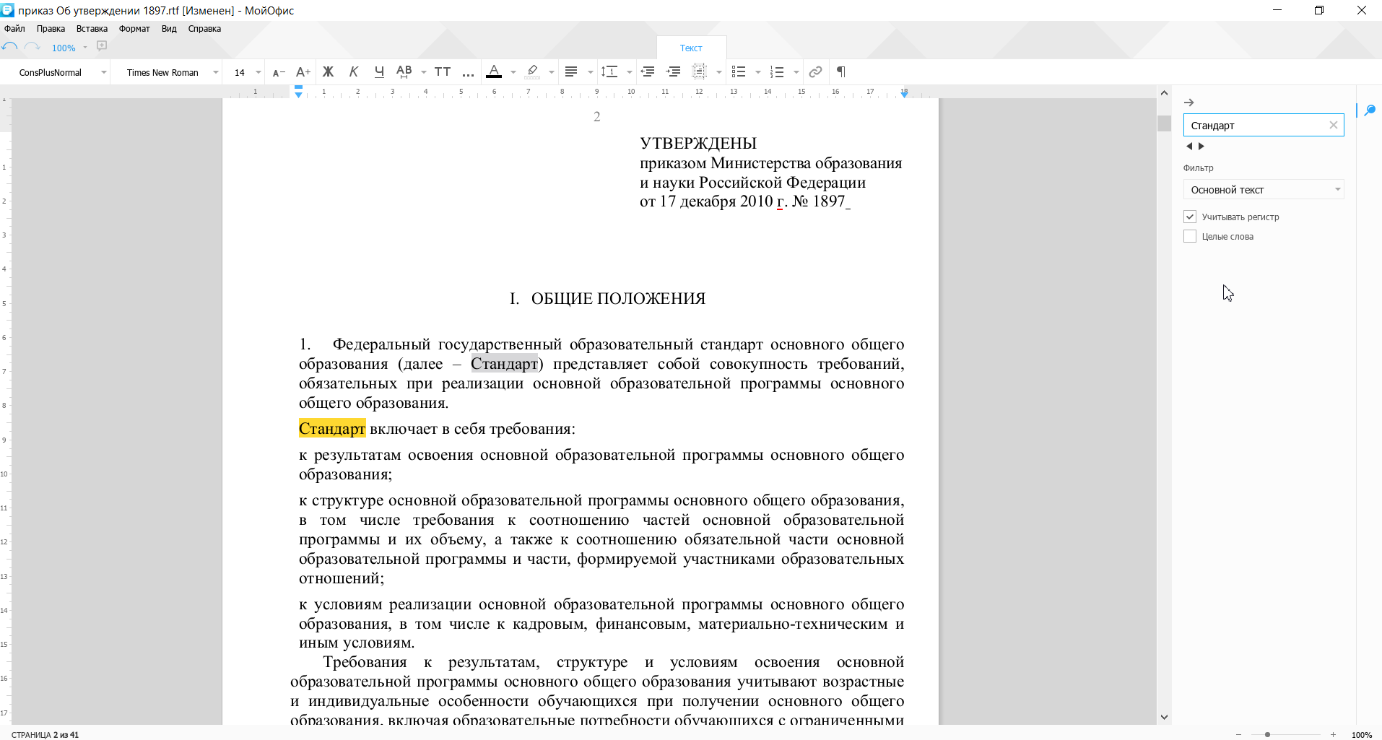Viewport: 1382px width, 740px height.
Task: Click the increase font size icon
Action: (x=303, y=71)
